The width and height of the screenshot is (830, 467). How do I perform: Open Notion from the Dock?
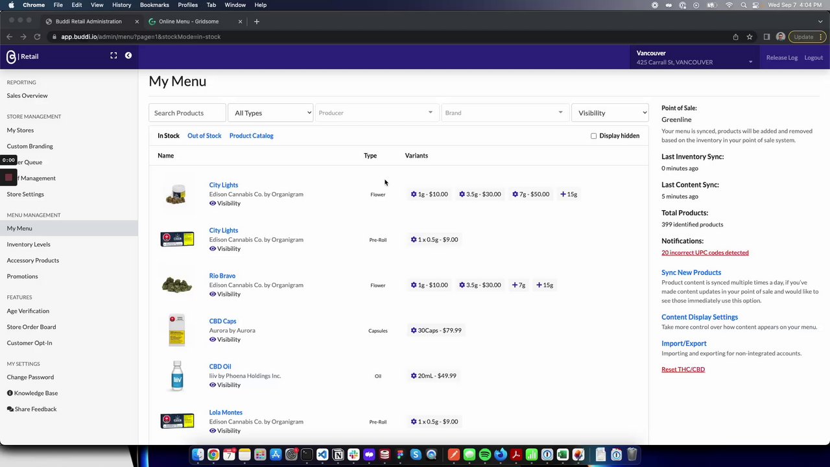click(338, 455)
